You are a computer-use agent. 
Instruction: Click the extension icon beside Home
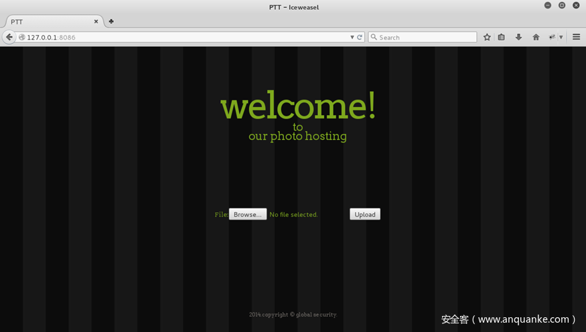(552, 37)
